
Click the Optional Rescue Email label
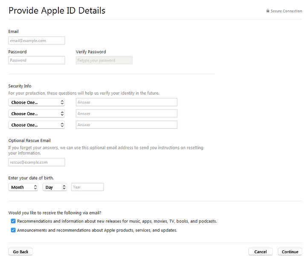[29, 141]
